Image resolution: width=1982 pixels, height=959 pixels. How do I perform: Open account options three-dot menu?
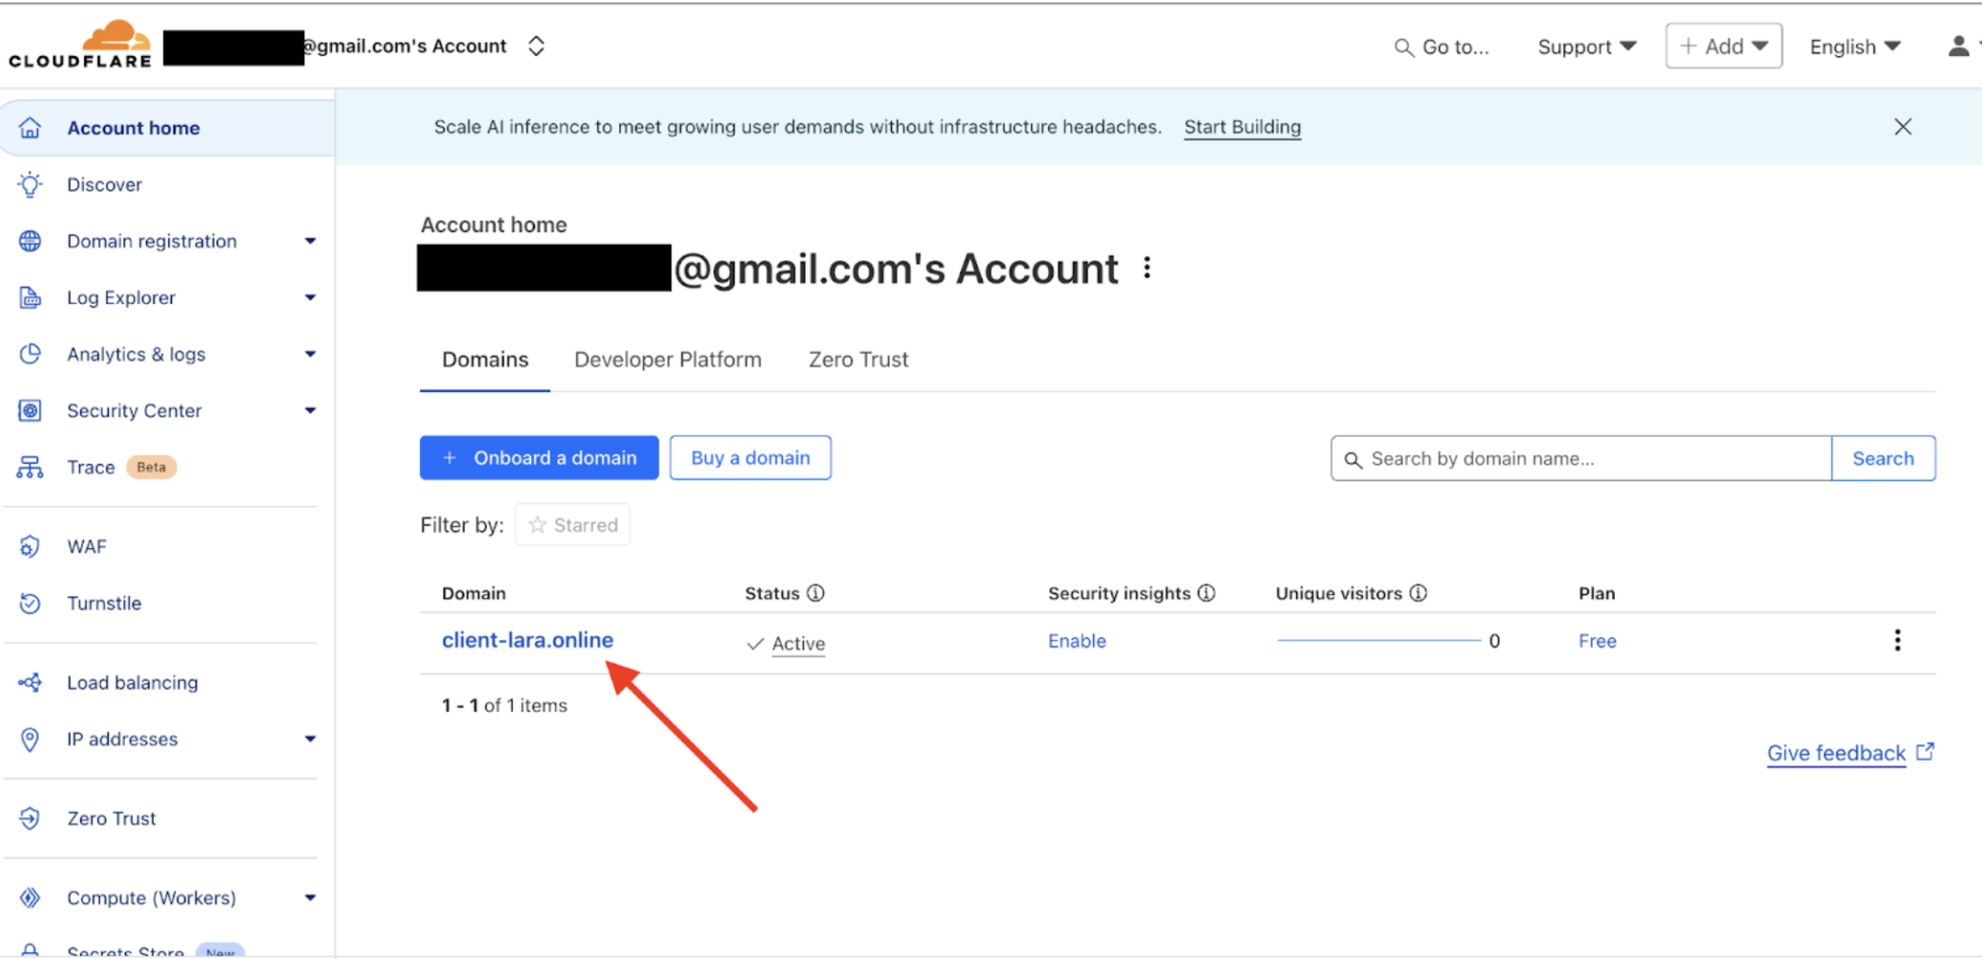(x=1147, y=269)
